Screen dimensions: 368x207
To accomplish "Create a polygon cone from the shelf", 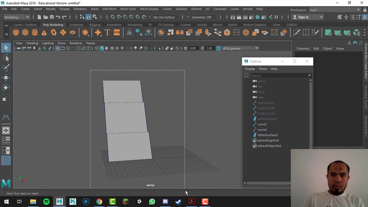I will coord(44,32).
